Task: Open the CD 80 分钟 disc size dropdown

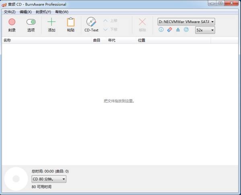Action: pos(49,179)
